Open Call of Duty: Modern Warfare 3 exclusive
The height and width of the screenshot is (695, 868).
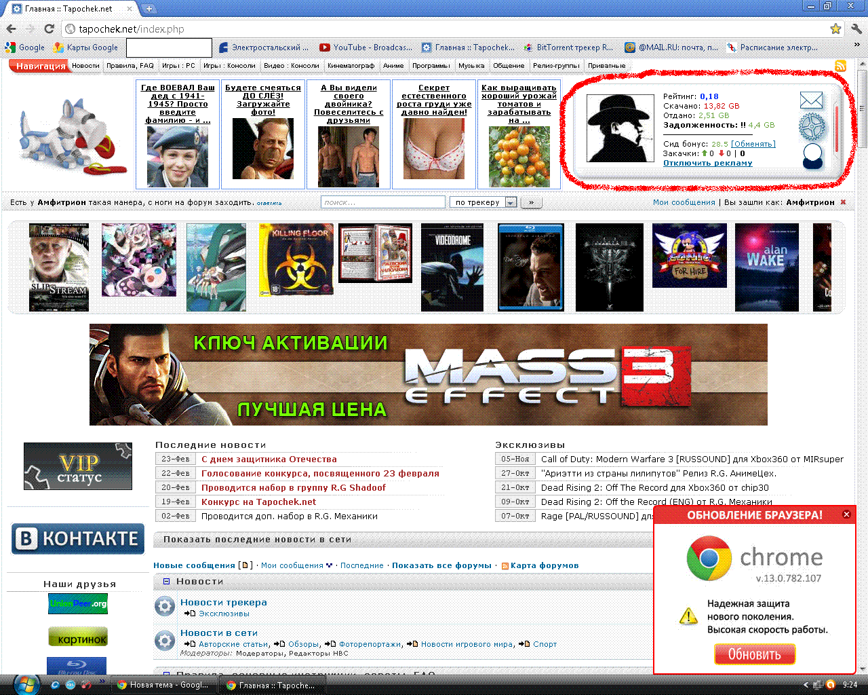tap(692, 459)
